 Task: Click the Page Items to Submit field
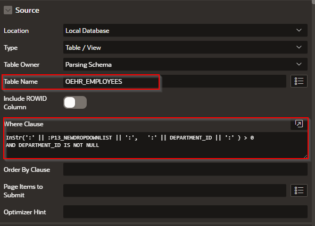(175, 190)
